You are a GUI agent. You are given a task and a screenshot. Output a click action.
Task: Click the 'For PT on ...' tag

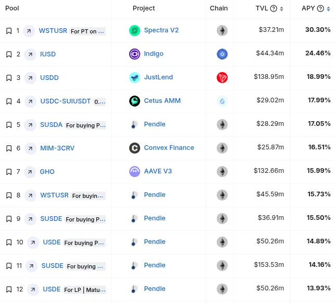88,31
